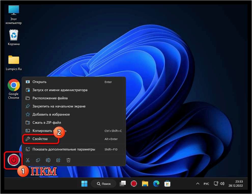Open volume speaker tray icon
This screenshot has width=252, height=194.
click(x=222, y=184)
